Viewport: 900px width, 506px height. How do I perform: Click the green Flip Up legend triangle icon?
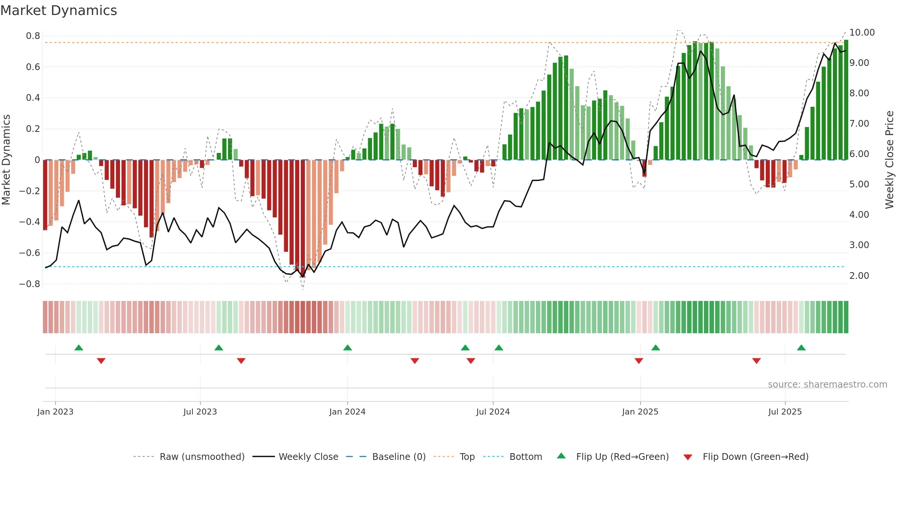click(x=561, y=456)
